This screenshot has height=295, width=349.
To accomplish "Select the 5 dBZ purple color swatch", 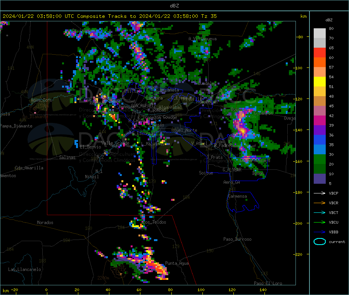I will pos(320,179).
